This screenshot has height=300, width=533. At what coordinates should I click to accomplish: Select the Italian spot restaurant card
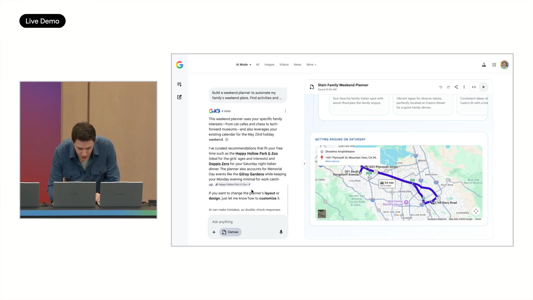pos(359,104)
